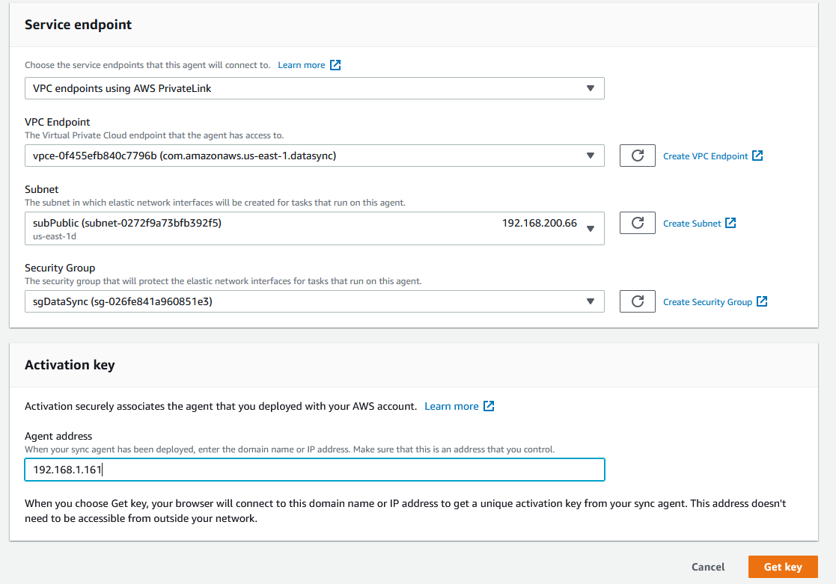Refresh the Subnet list

click(637, 223)
